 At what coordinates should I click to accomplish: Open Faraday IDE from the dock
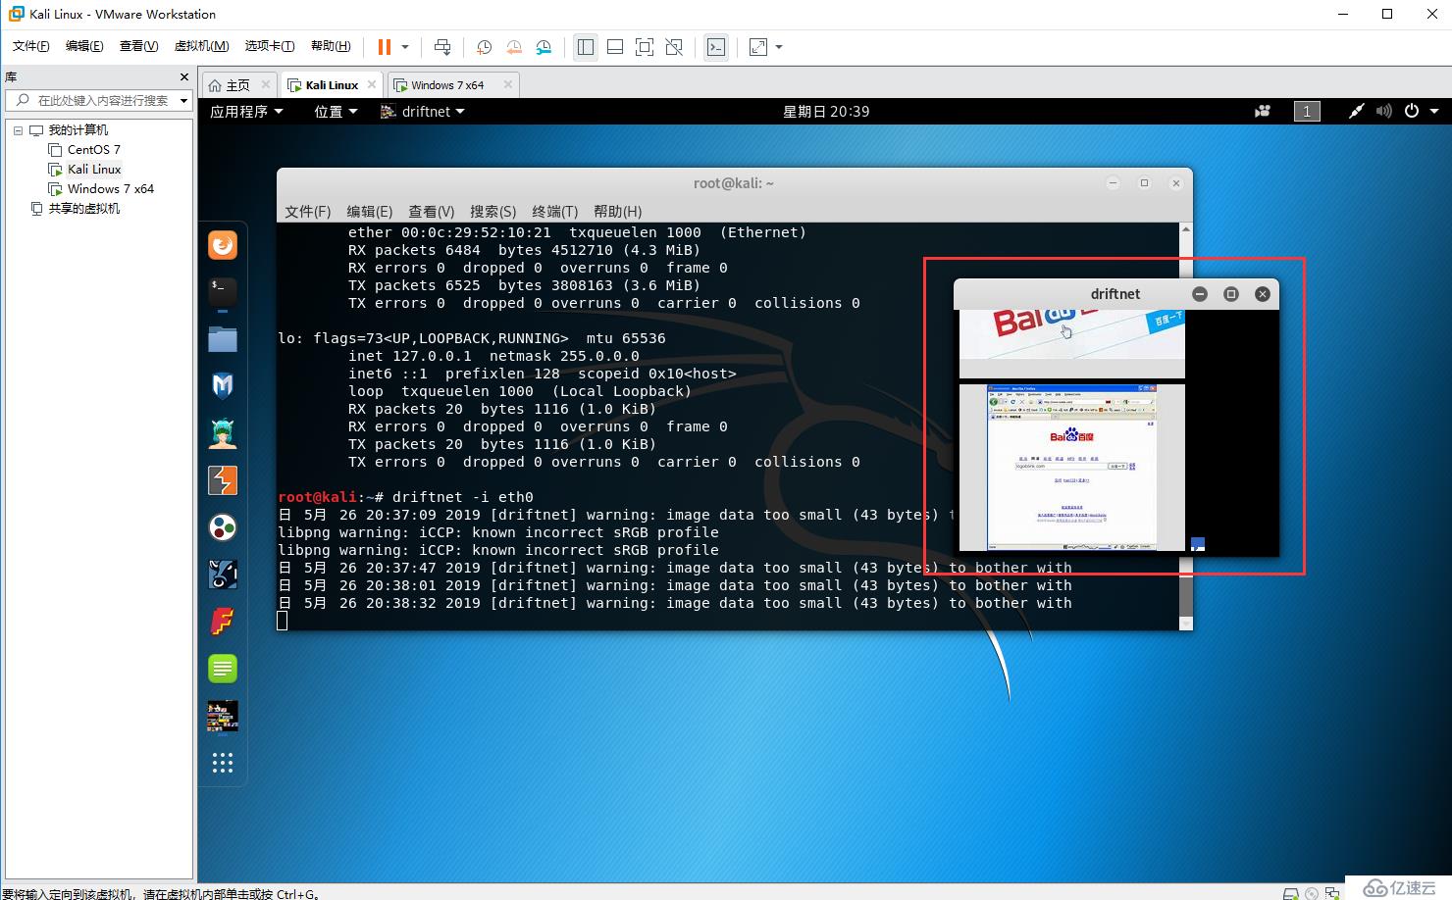point(223,622)
